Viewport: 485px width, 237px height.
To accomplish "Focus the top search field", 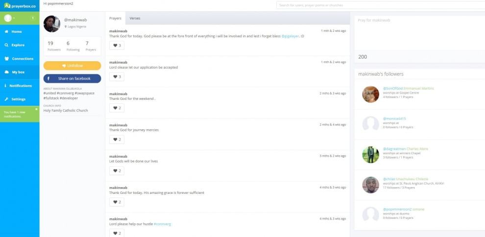I will coord(381,5).
